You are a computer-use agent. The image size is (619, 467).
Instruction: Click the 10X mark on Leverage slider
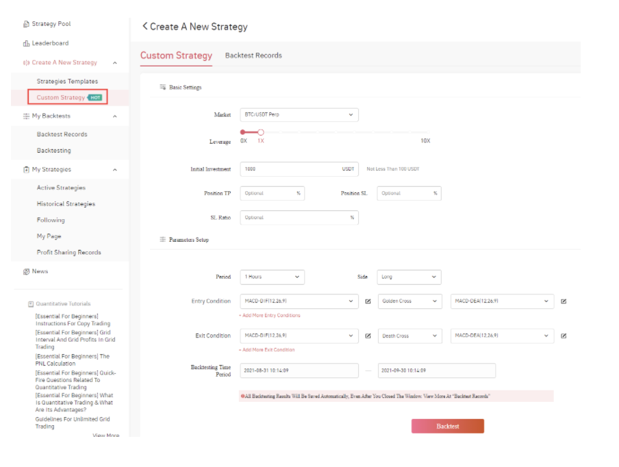pyautogui.click(x=425, y=140)
